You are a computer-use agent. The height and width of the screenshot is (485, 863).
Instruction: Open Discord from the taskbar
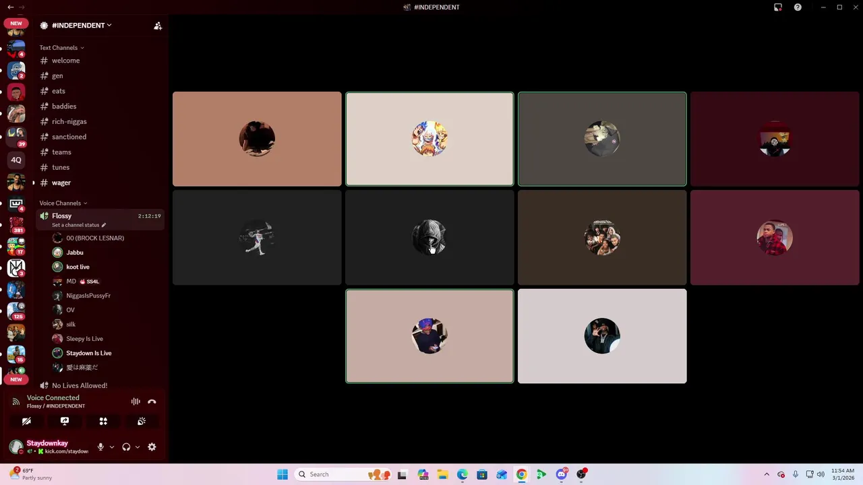[x=561, y=474]
